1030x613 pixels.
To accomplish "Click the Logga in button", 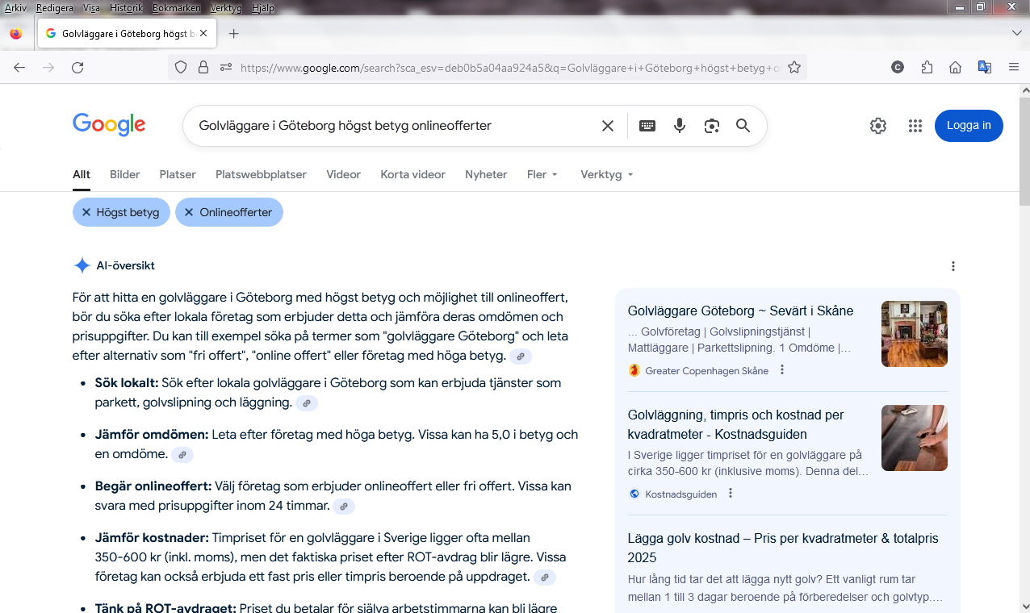I will click(x=969, y=126).
